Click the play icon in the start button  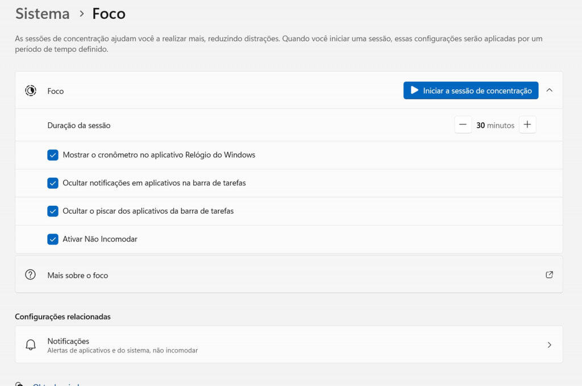point(414,90)
